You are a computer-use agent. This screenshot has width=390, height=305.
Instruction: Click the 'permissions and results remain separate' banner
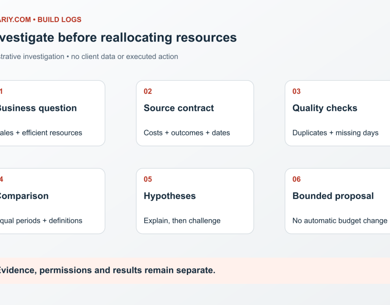click(195, 271)
